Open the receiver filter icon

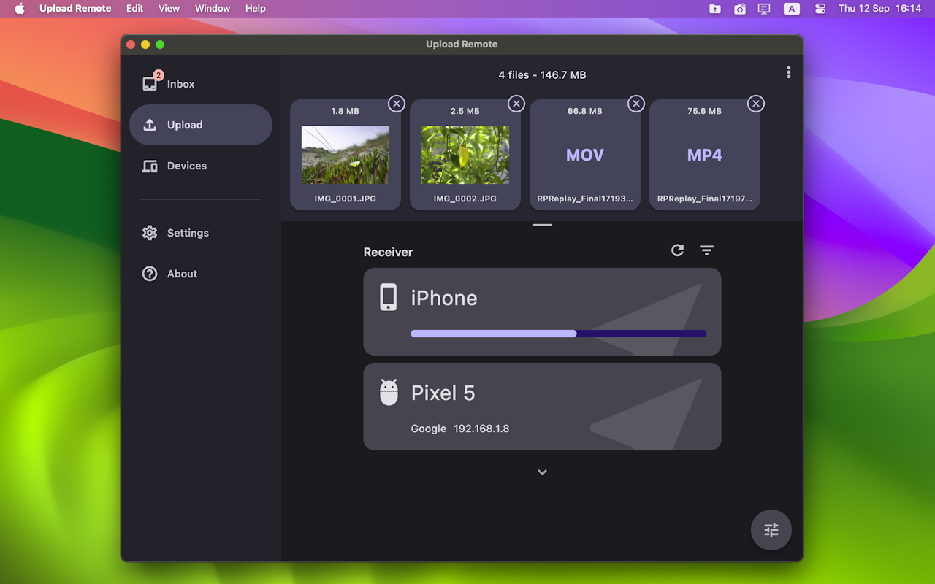tap(706, 250)
